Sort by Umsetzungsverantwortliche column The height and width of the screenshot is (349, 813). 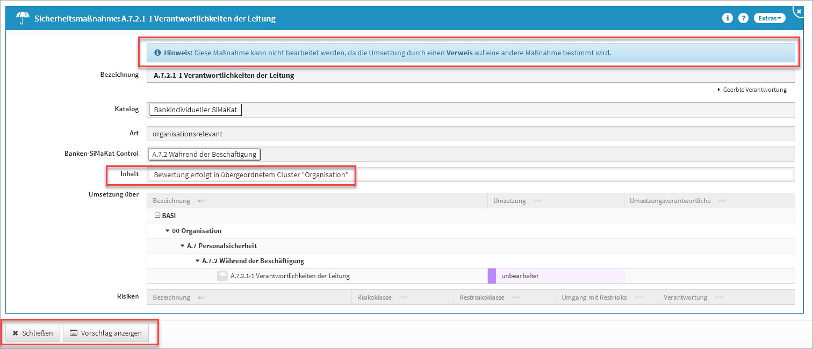click(x=722, y=201)
